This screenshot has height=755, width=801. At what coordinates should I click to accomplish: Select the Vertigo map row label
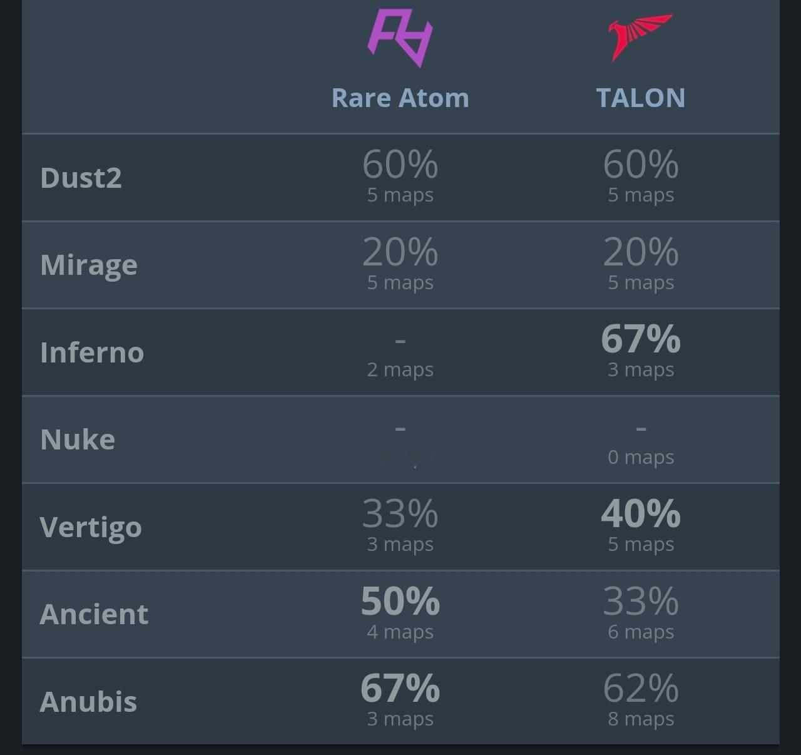pyautogui.click(x=91, y=528)
